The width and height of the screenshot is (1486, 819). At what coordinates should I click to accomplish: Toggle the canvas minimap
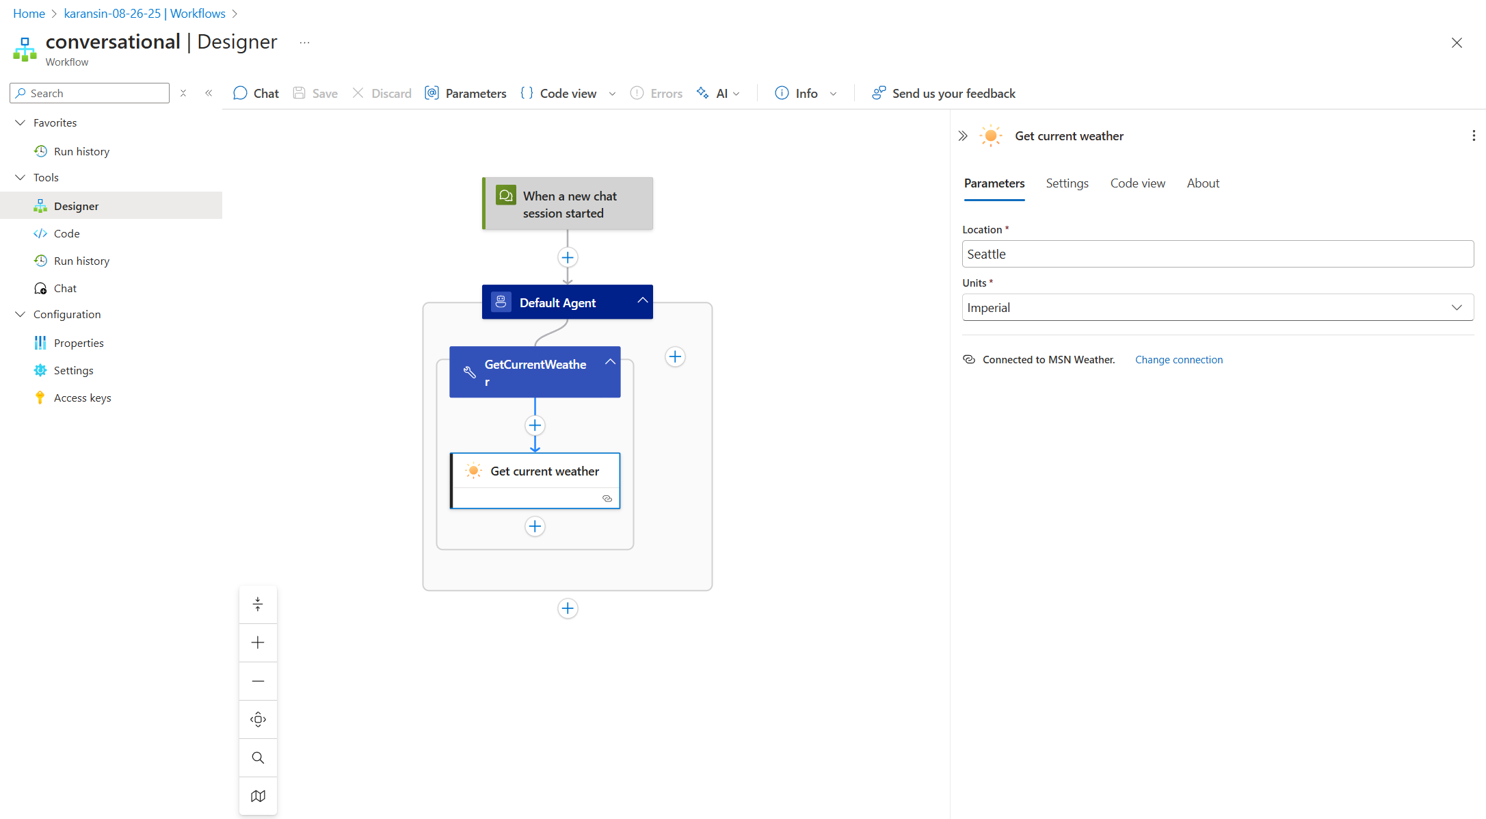click(258, 796)
